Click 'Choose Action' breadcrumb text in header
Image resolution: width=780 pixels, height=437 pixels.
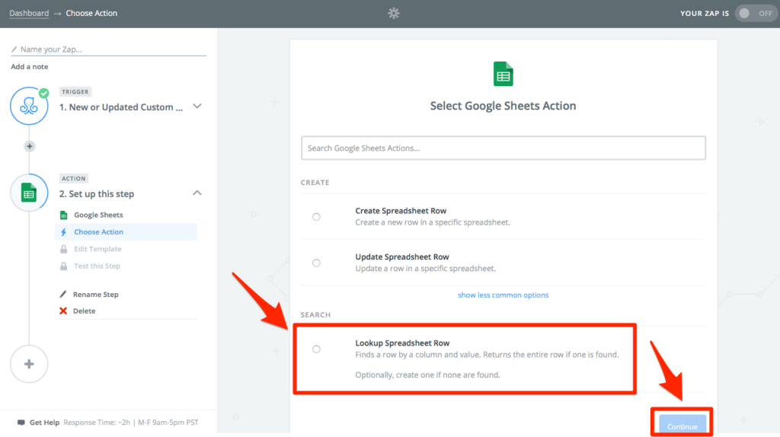coord(91,14)
